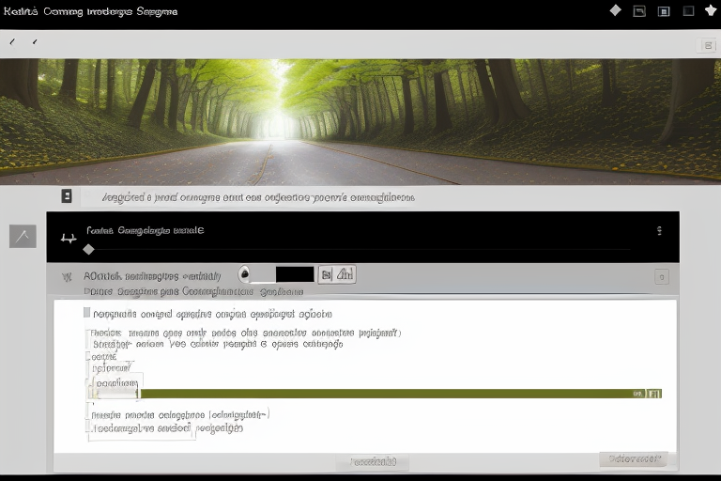Expand the gray row using its left icon
Viewport: 721px width, 481px height.
click(66, 277)
